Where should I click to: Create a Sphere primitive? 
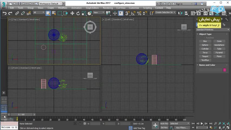[x=205, y=45]
